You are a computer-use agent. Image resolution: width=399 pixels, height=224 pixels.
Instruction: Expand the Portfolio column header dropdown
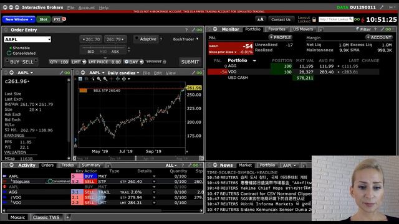(254, 60)
